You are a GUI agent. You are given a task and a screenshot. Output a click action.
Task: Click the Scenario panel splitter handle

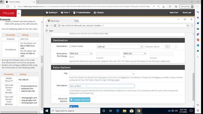42,65
